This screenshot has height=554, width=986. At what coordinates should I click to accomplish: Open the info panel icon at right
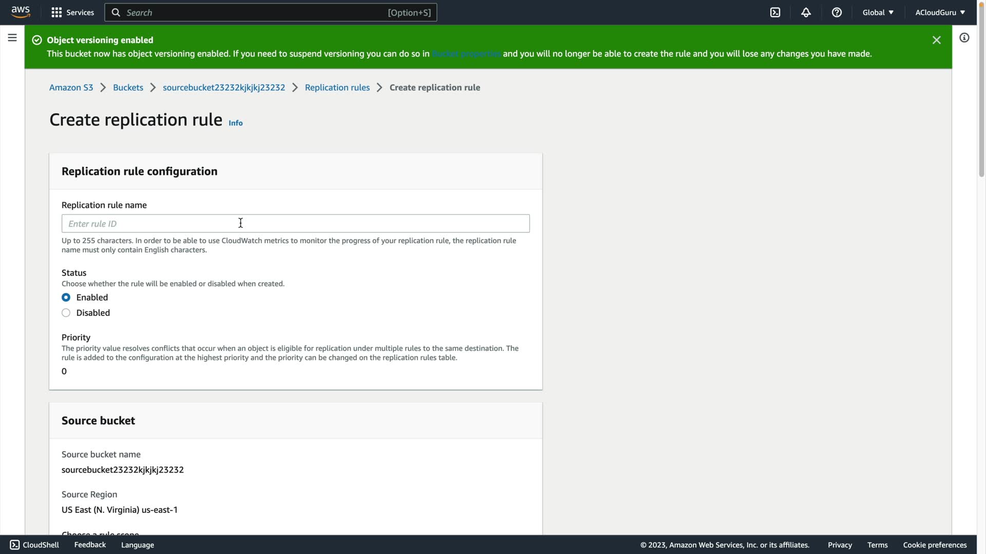pos(964,38)
